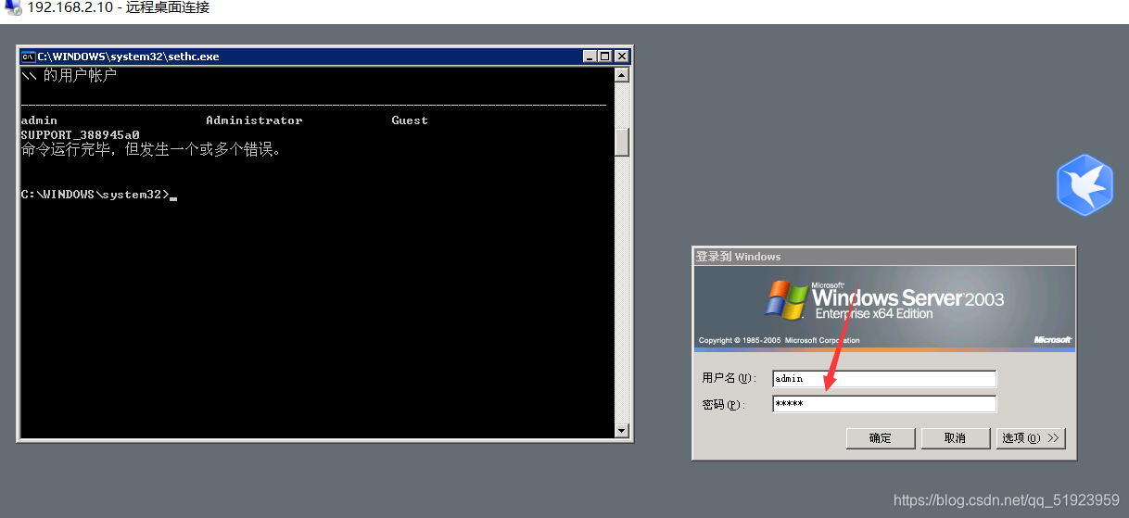Click the SUPPORT_388945a0 account text
This screenshot has width=1129, height=518.
click(80, 135)
